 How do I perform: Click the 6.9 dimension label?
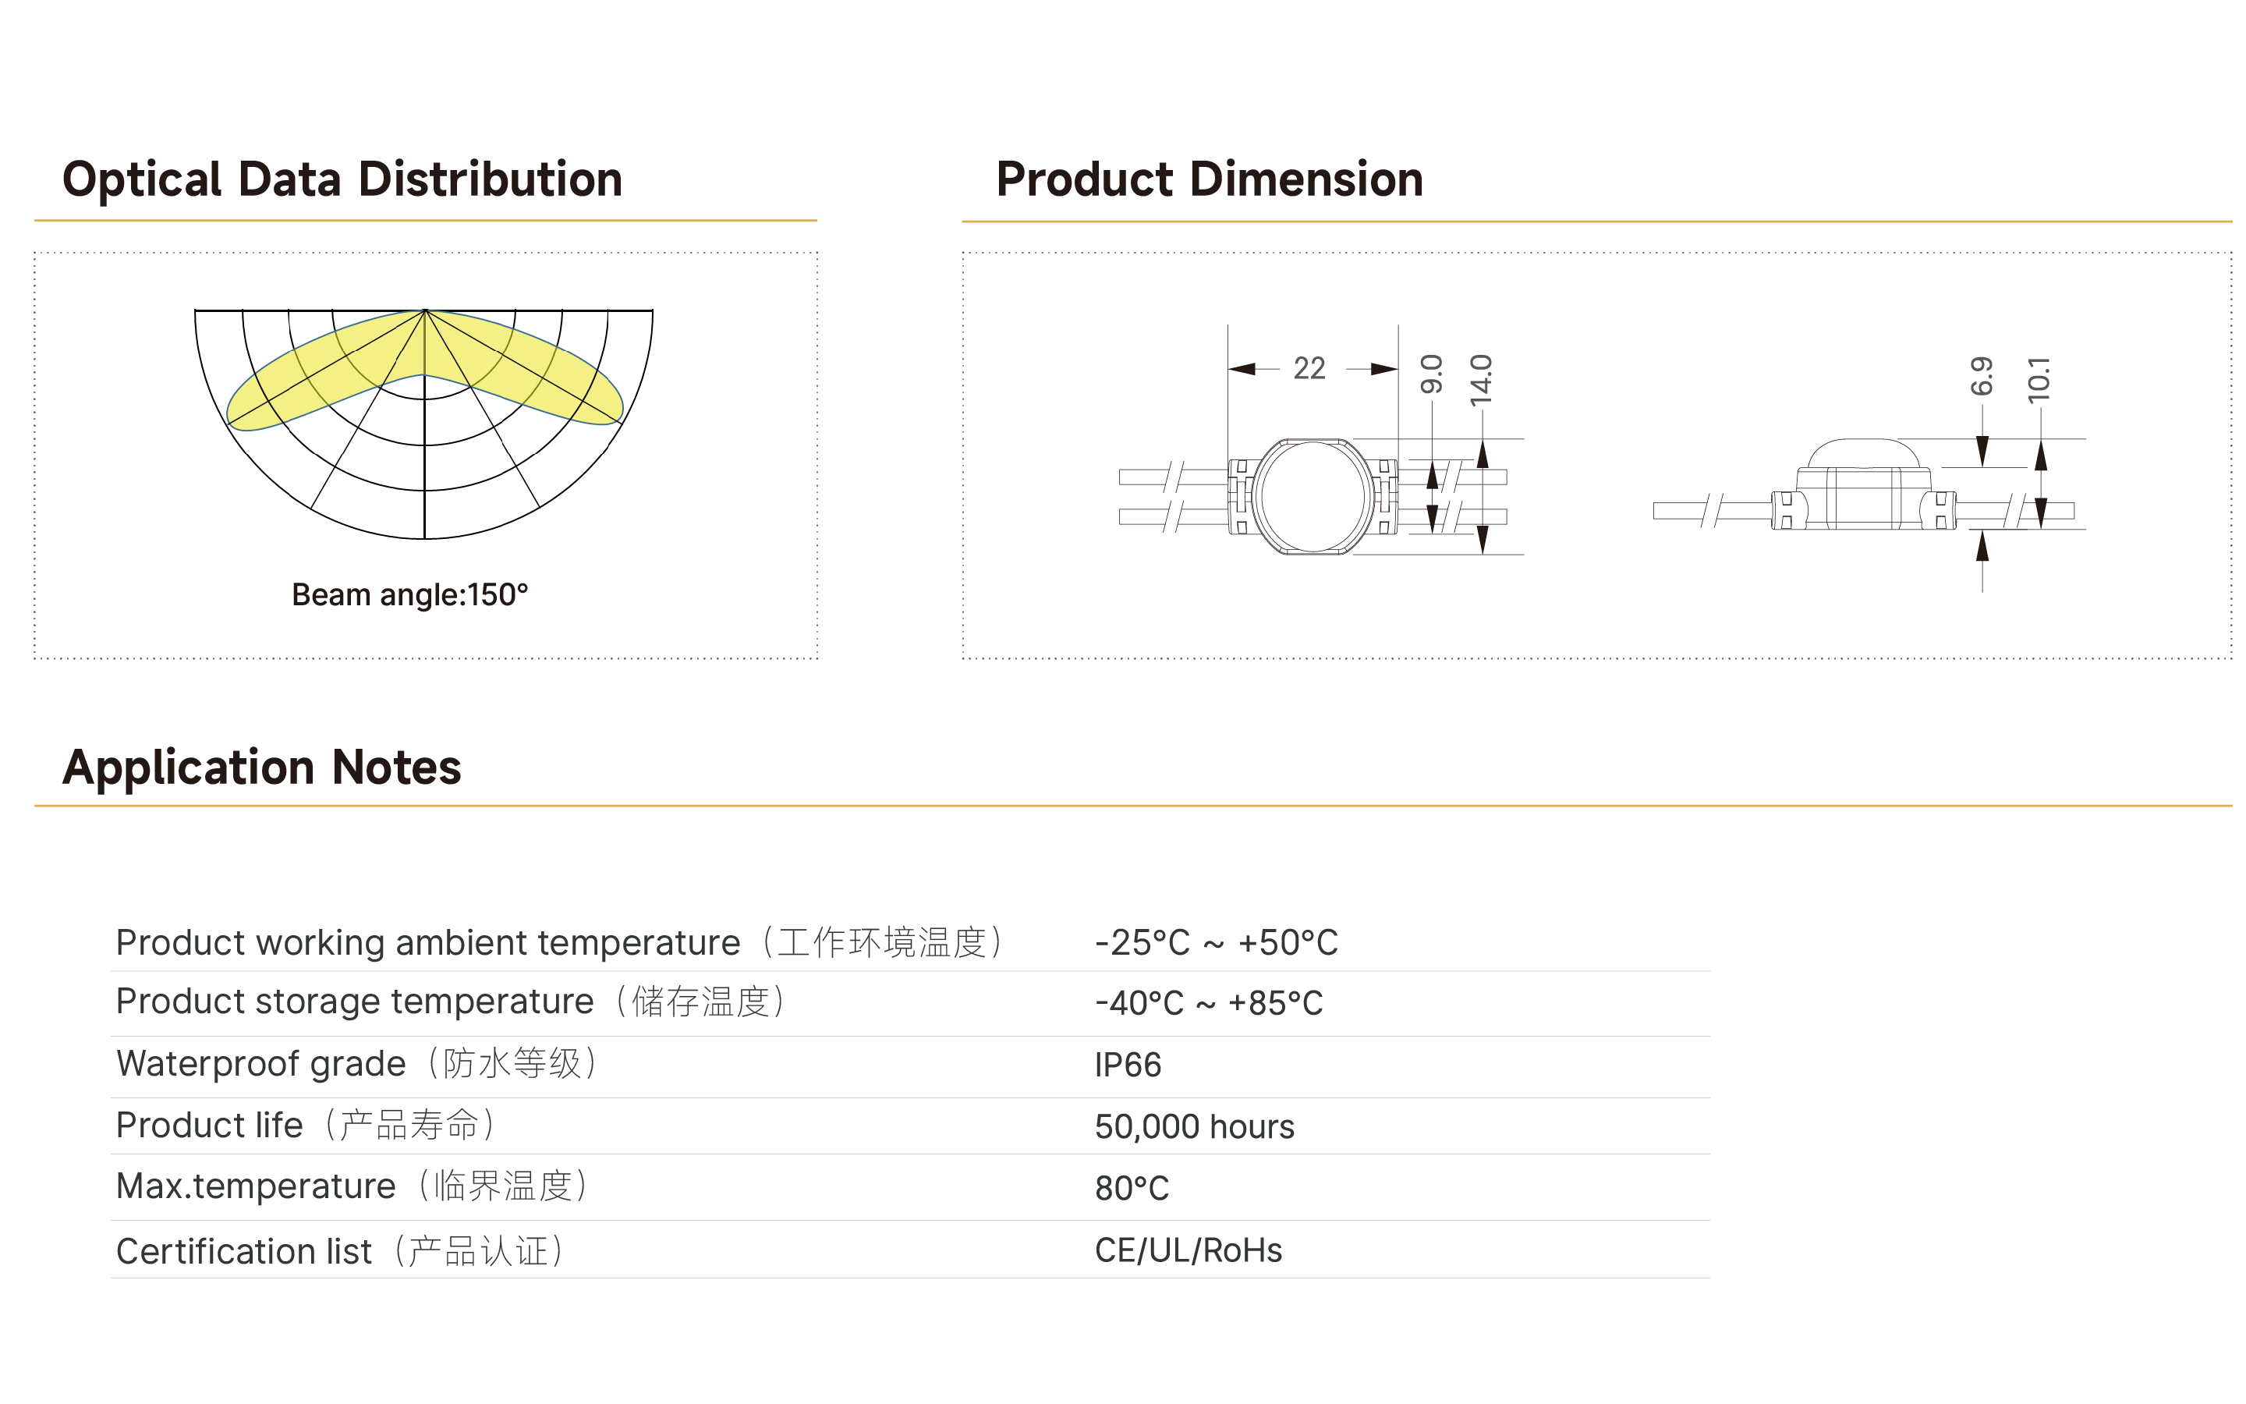[x=1982, y=376]
